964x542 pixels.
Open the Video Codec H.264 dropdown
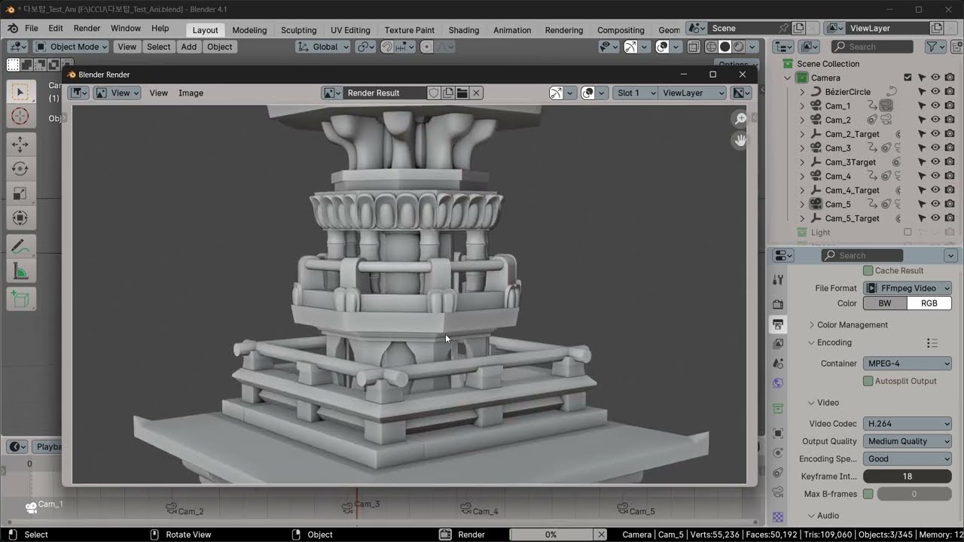907,424
